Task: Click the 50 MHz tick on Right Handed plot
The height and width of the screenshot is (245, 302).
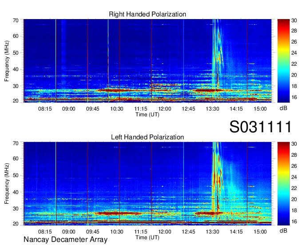Action: click(x=16, y=53)
